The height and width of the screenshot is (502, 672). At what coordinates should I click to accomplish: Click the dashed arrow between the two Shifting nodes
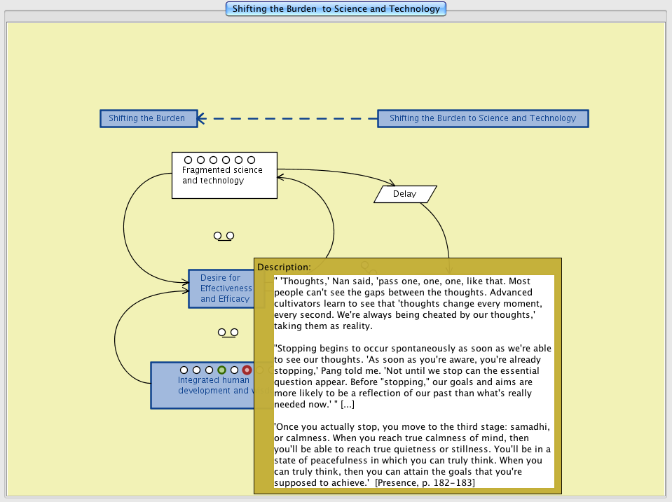point(287,118)
